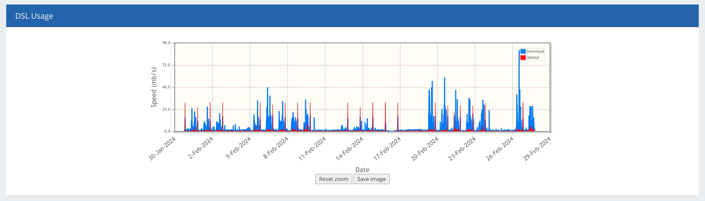Click the DSL Usage header title
The image size is (705, 201).
34,16
